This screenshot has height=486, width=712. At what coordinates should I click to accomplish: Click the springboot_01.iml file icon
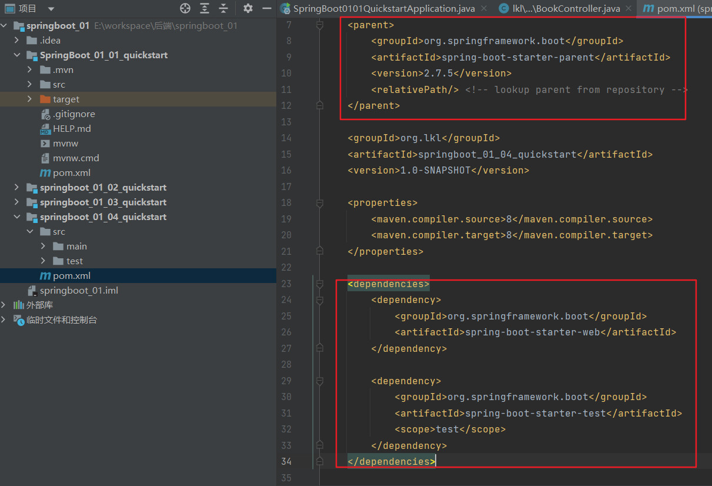32,291
